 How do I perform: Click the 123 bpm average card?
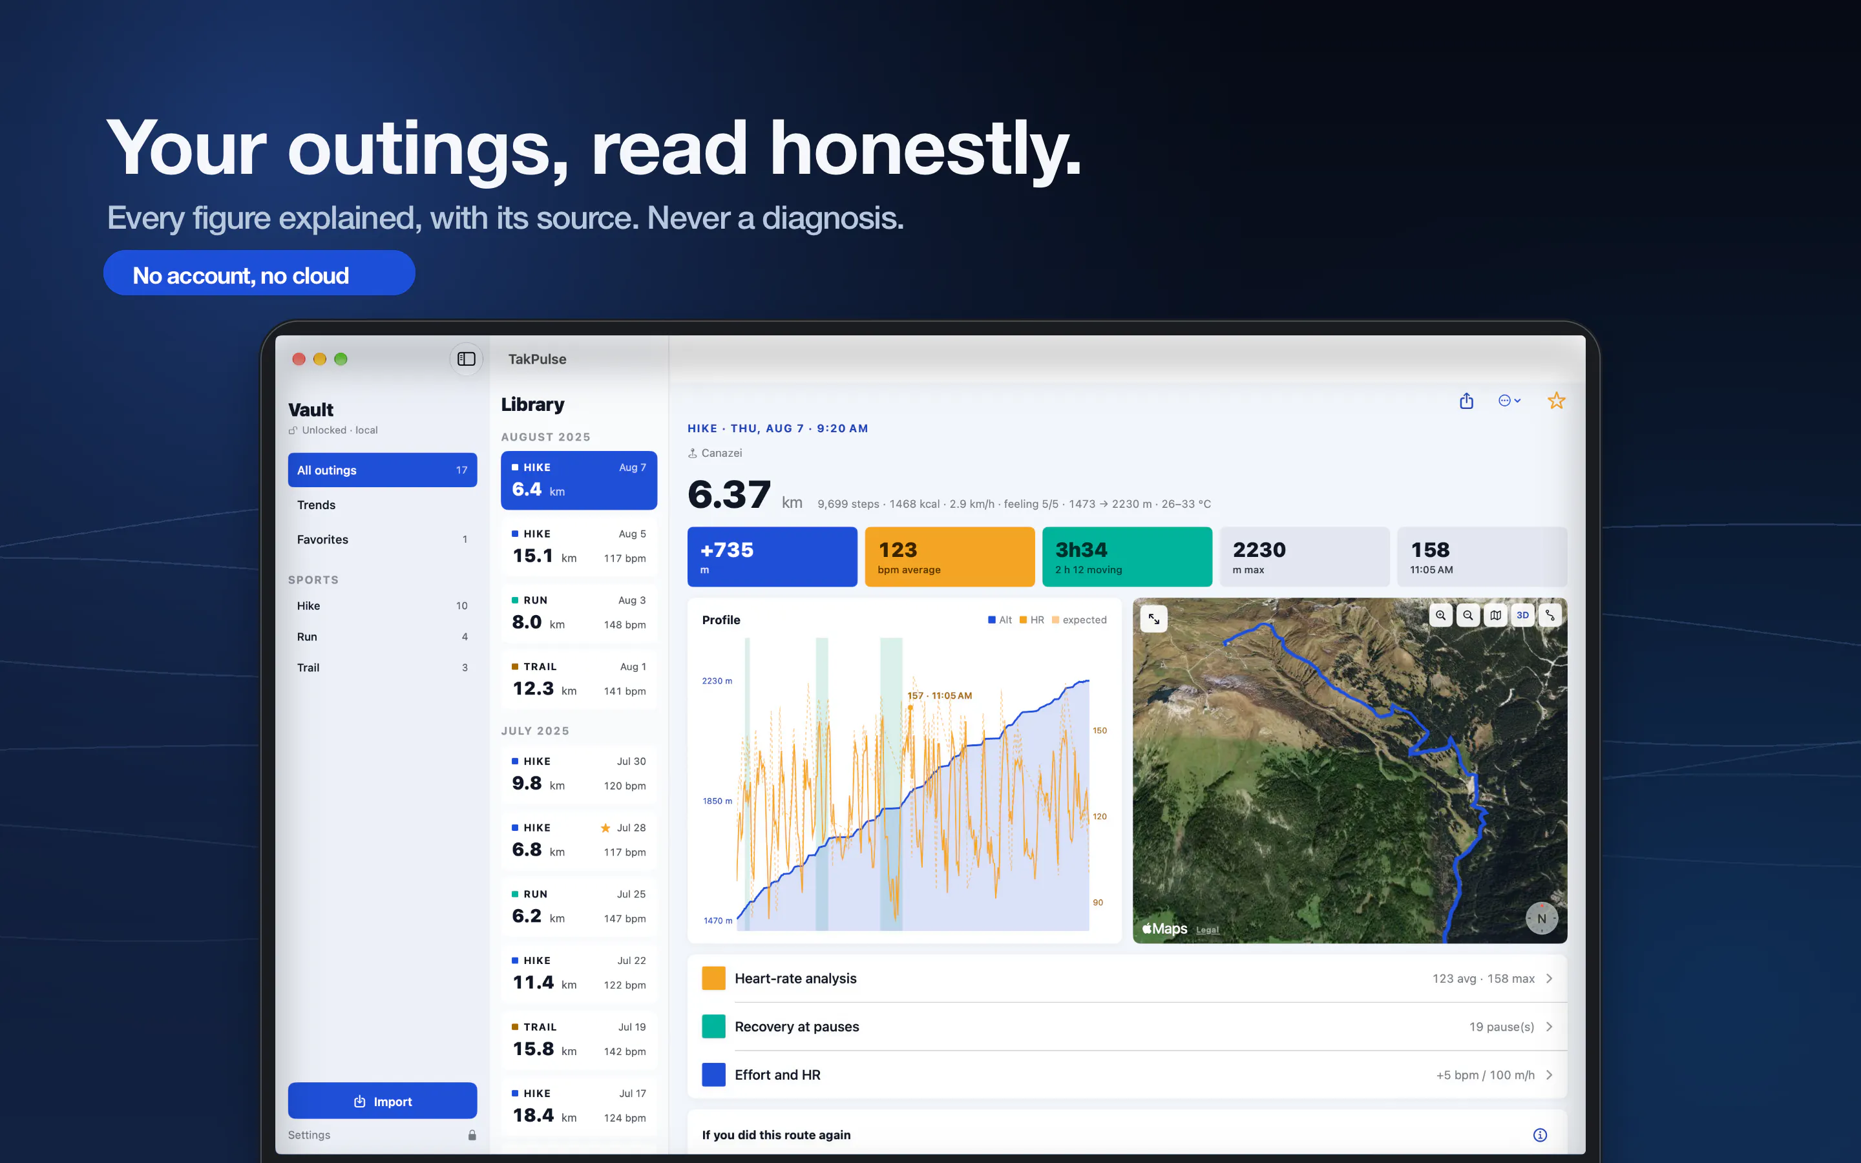coord(950,557)
